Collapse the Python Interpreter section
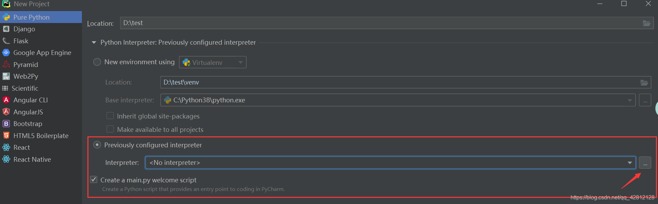The image size is (658, 204). tap(94, 43)
